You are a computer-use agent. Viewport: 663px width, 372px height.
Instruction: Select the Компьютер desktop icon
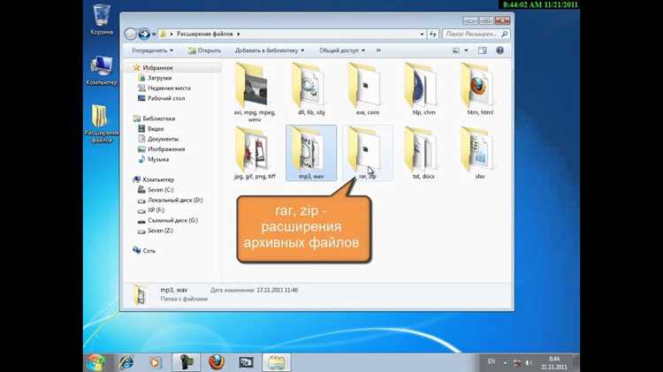(x=102, y=71)
